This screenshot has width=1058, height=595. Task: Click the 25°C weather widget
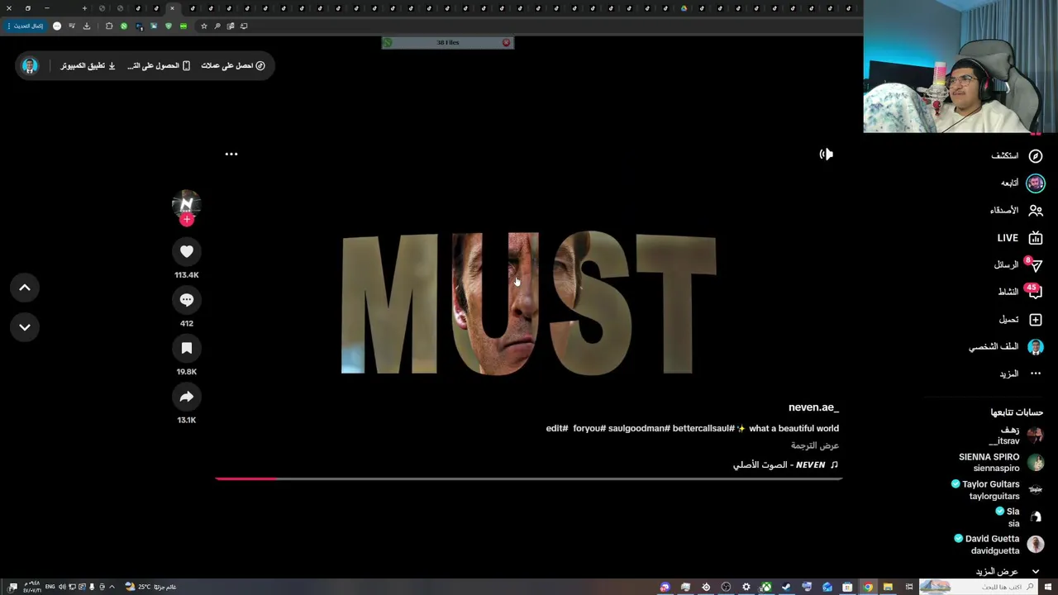(x=150, y=587)
